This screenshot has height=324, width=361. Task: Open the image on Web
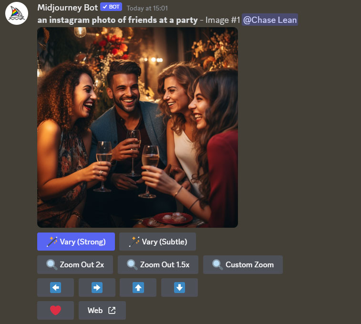pos(102,310)
